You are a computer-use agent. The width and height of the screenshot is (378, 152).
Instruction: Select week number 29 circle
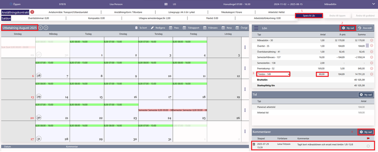click(39, 97)
